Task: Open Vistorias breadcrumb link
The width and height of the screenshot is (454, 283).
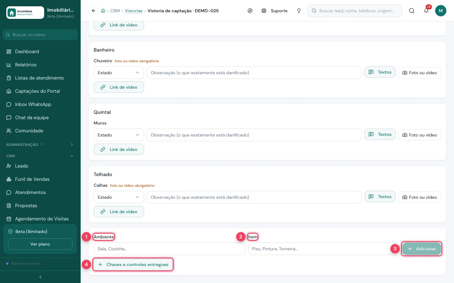Action: click(x=134, y=11)
